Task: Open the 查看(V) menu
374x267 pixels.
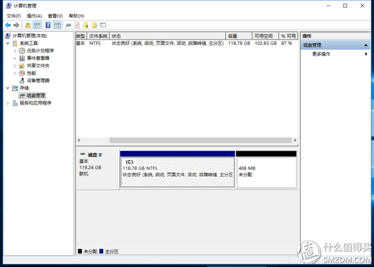Action: (55, 16)
